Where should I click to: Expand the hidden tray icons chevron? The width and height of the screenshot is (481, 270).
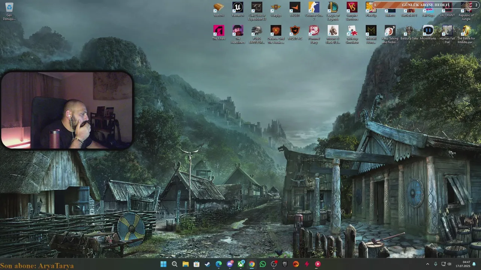[428, 264]
